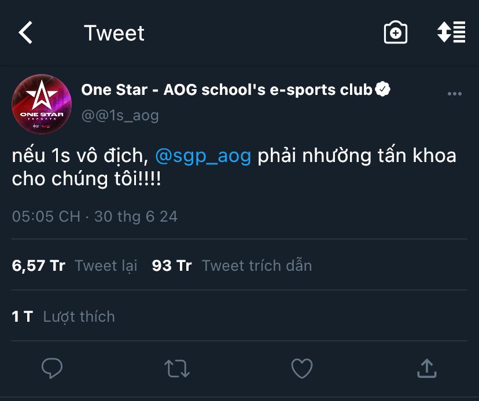The width and height of the screenshot is (479, 401).
Task: Tap the reply speech bubble icon
Action: [x=52, y=368]
